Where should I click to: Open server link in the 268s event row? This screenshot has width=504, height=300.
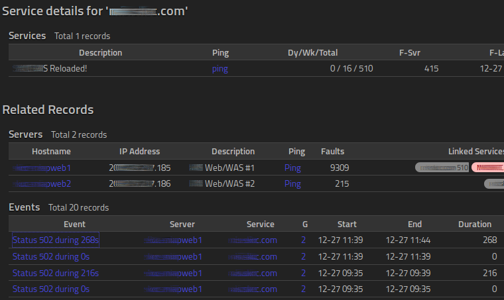(173, 240)
